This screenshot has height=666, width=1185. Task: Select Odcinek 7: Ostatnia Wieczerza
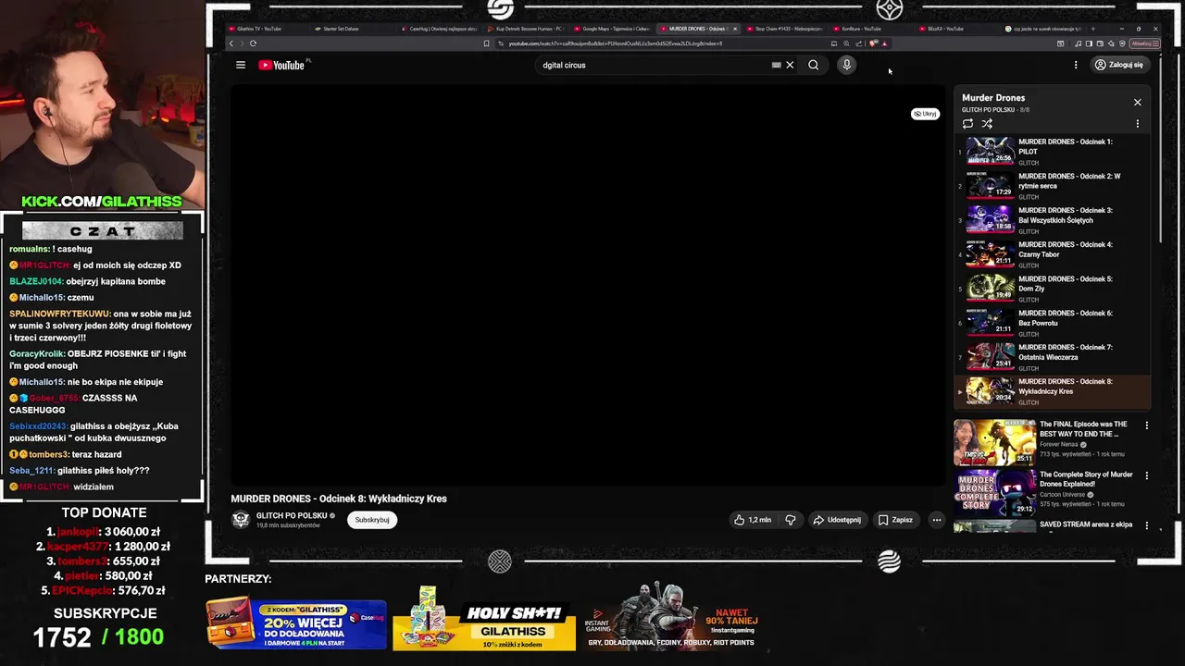click(1054, 356)
